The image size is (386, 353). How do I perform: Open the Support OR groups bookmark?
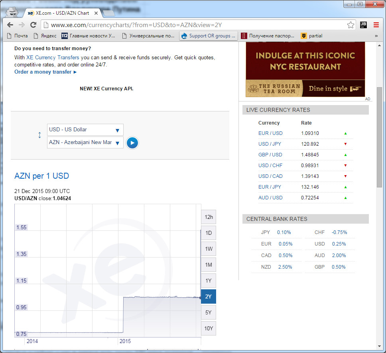[x=209, y=36]
